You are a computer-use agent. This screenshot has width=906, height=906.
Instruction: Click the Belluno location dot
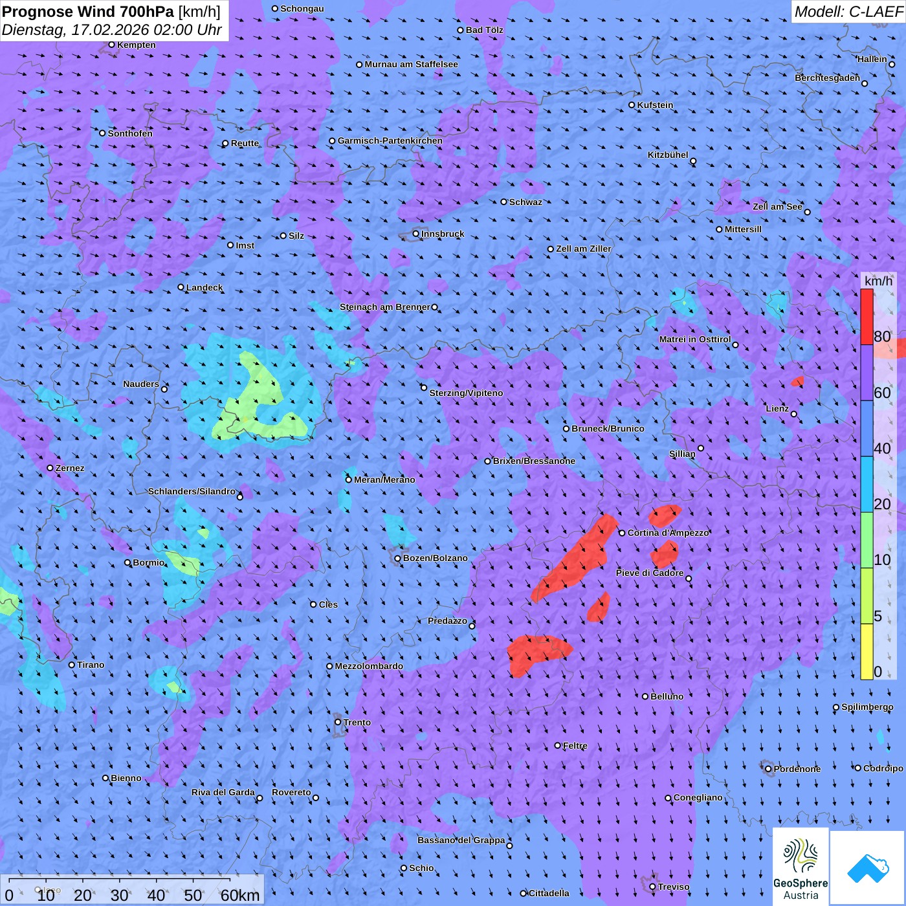(645, 696)
